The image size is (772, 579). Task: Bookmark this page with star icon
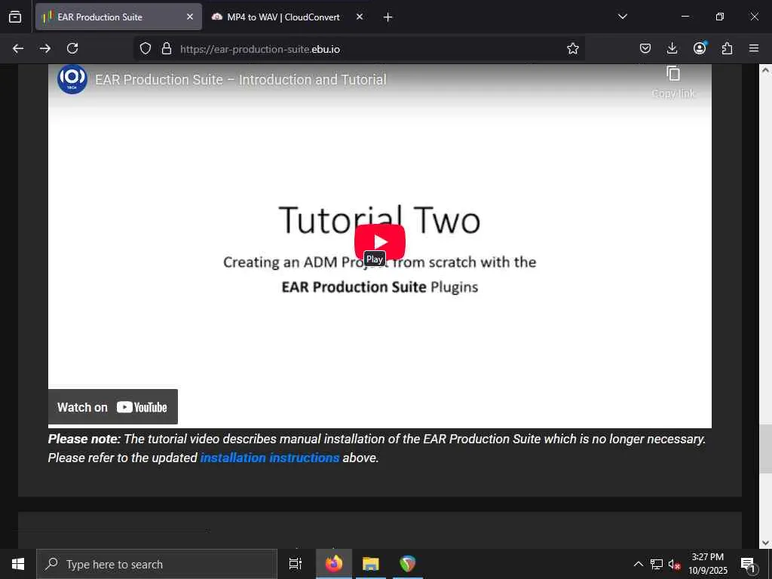click(x=573, y=48)
